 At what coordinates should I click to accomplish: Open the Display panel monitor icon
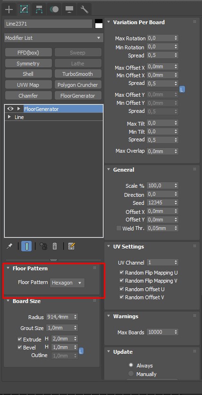(x=69, y=9)
